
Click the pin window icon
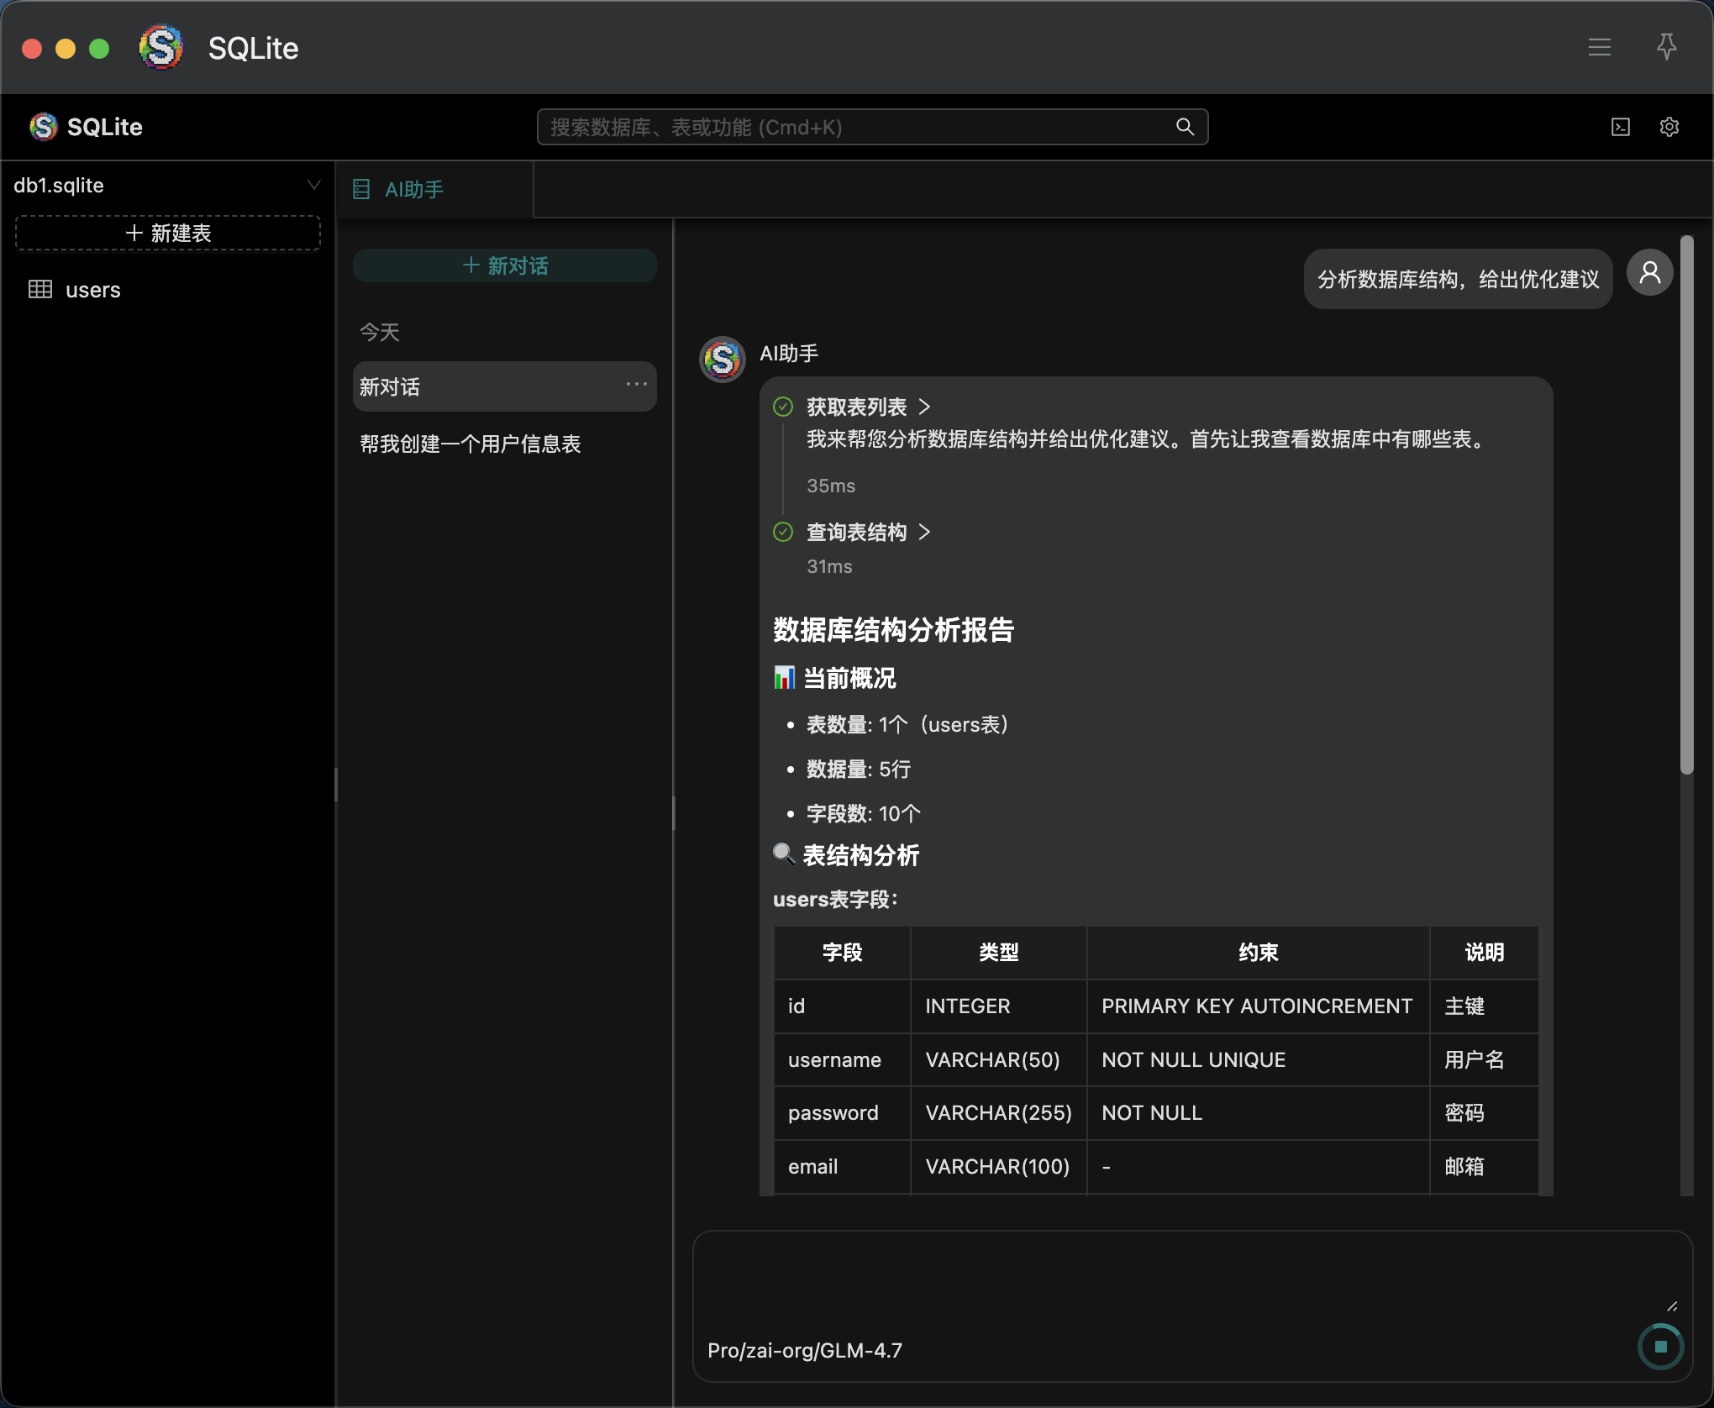point(1666,47)
